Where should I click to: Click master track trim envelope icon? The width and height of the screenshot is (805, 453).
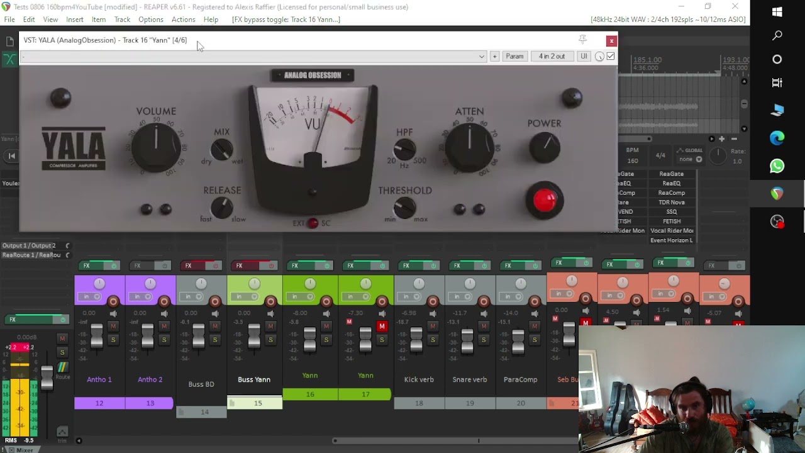click(62, 432)
